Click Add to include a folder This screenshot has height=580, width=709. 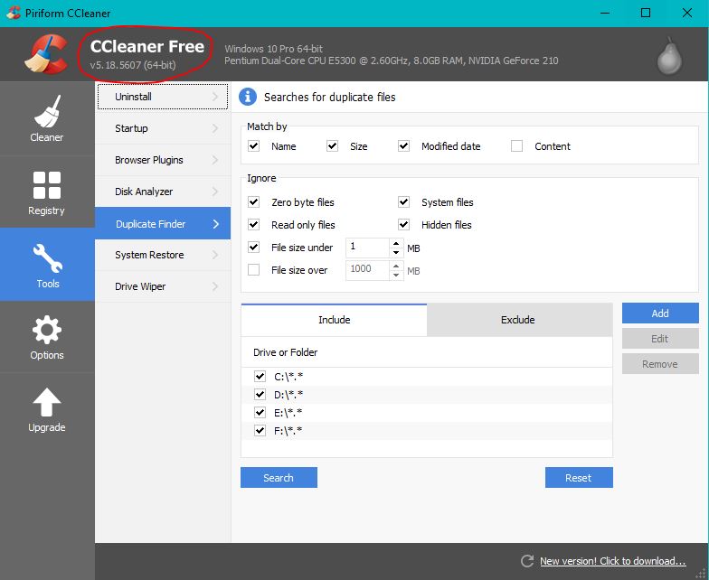click(660, 313)
